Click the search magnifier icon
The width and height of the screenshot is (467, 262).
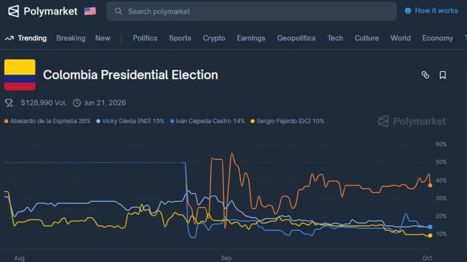pyautogui.click(x=118, y=11)
